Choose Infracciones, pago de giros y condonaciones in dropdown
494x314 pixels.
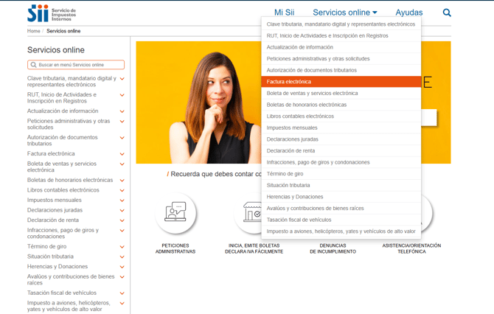(x=341, y=162)
